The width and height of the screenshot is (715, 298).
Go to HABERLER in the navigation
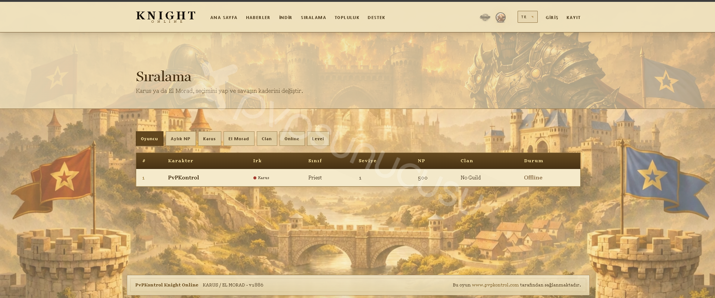point(258,18)
